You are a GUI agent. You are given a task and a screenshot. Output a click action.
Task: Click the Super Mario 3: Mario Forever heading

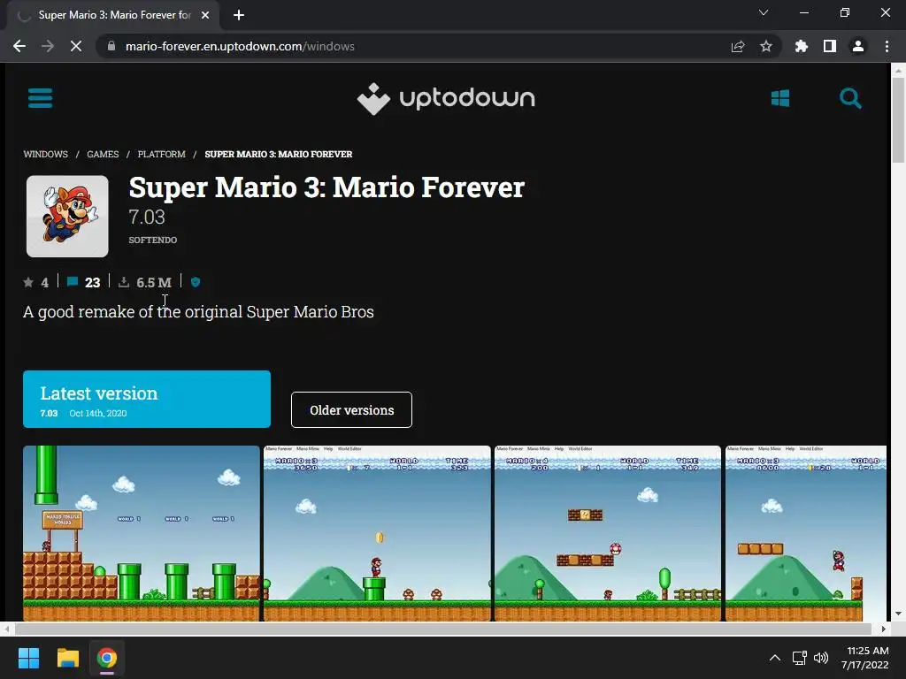[x=326, y=187]
